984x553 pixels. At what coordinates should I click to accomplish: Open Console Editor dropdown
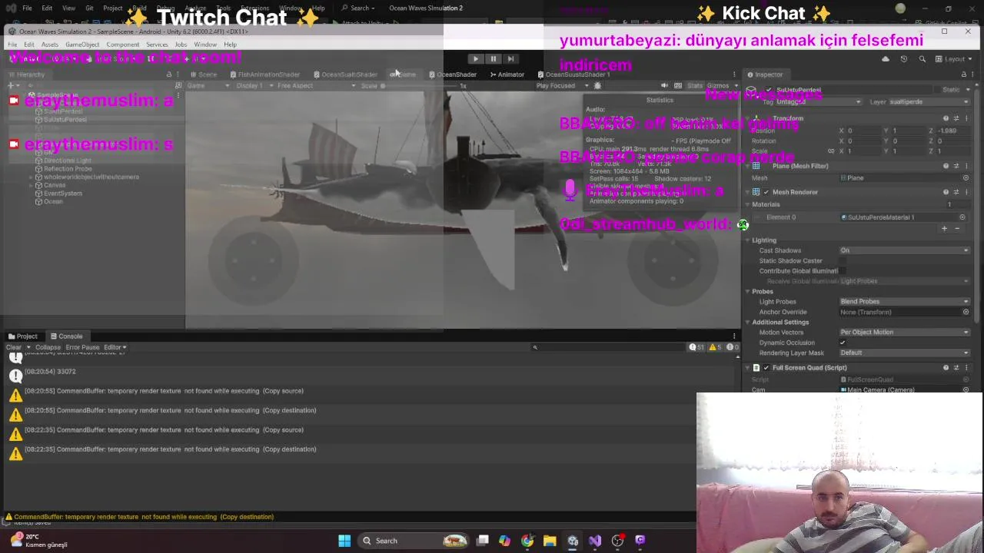click(115, 347)
